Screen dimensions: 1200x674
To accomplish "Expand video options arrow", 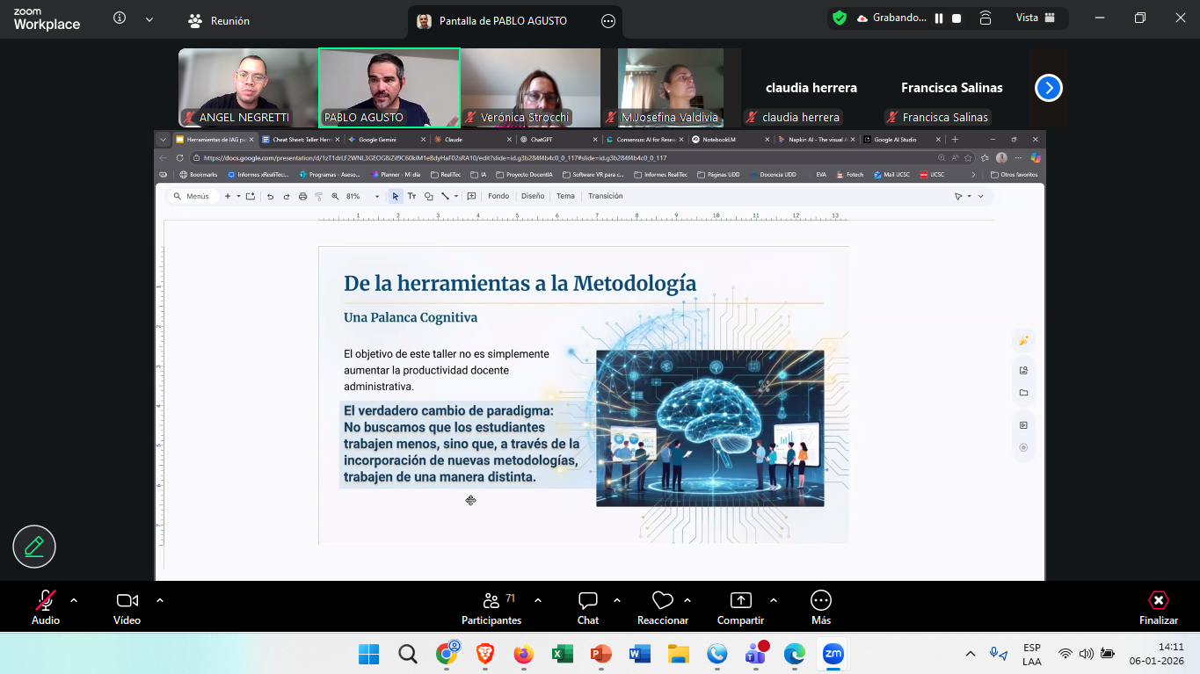I will (160, 600).
